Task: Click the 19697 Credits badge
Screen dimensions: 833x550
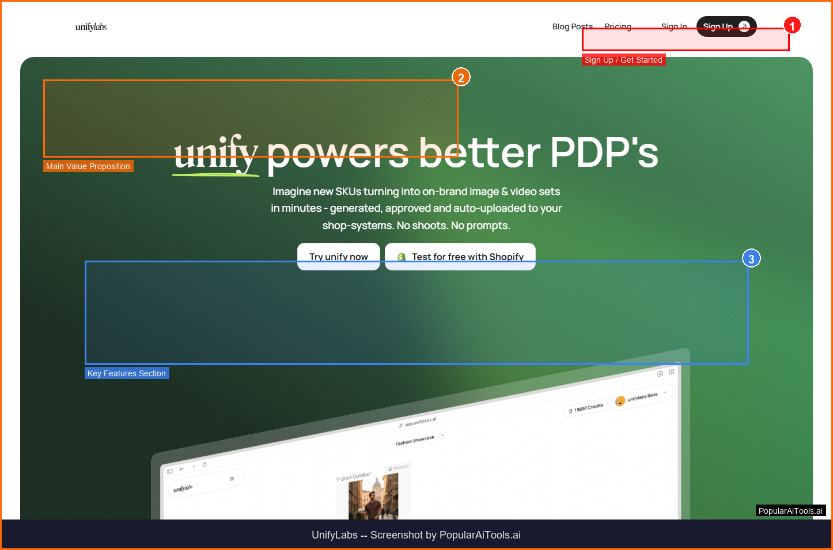Action: (586, 408)
